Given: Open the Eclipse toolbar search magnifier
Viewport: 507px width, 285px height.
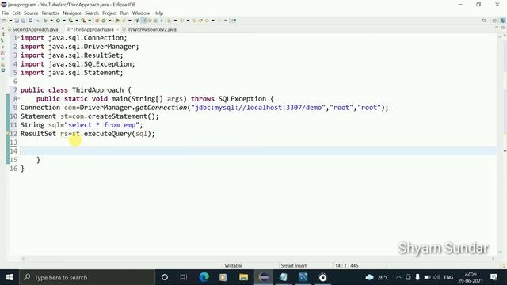Looking at the screenshot, I should 484,21.
